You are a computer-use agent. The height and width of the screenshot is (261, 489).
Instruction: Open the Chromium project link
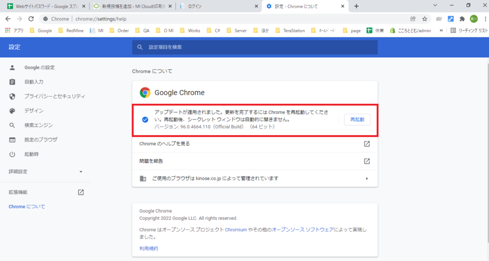coord(236,230)
